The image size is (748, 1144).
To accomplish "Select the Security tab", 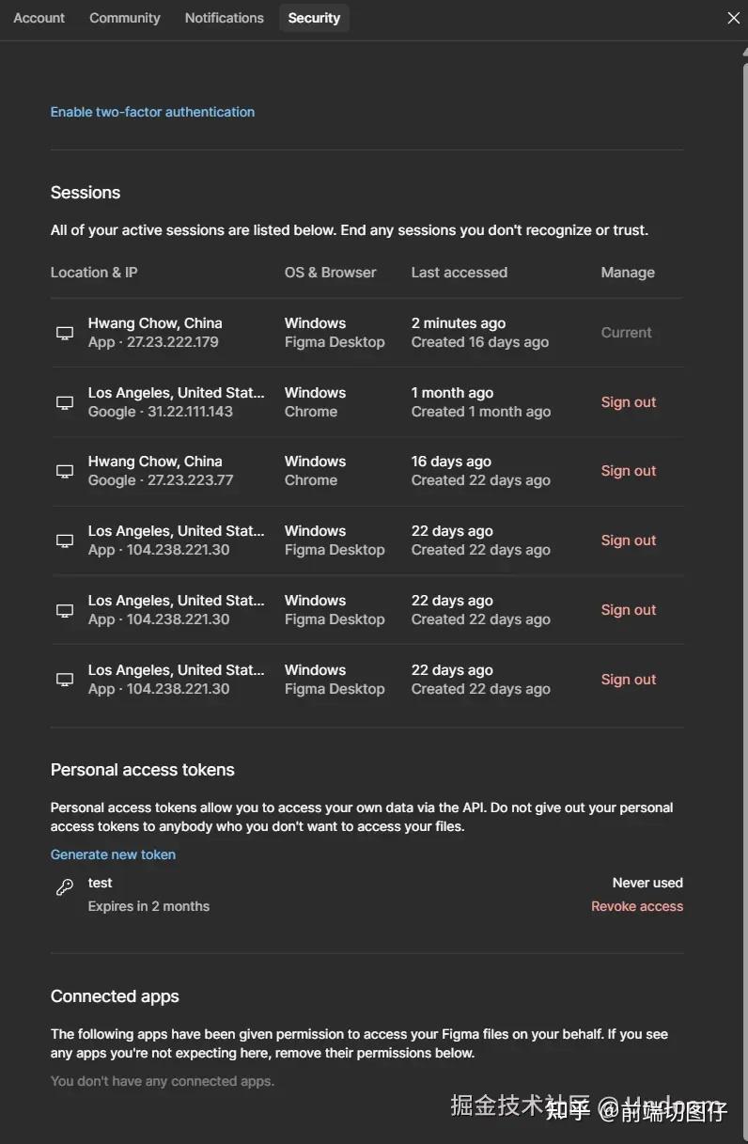I will [314, 18].
